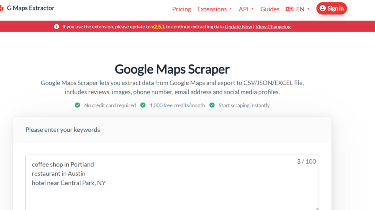
Task: Expand the API menu
Action: [246, 9]
